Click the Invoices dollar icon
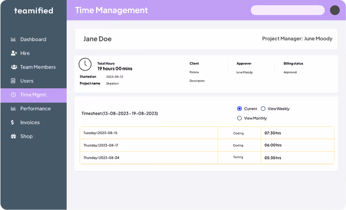This screenshot has width=346, height=210. click(12, 122)
